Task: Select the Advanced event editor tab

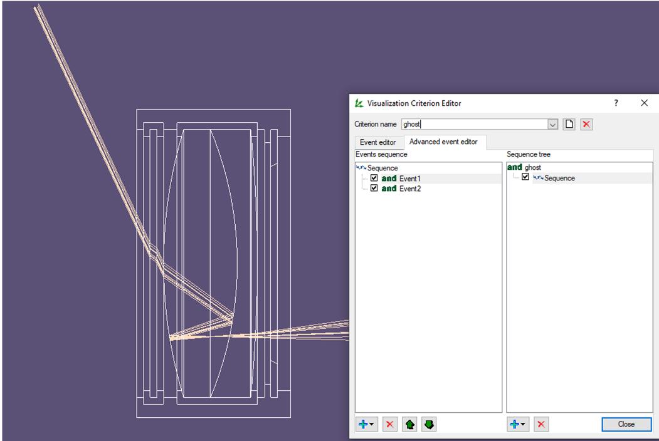Action: tap(443, 142)
